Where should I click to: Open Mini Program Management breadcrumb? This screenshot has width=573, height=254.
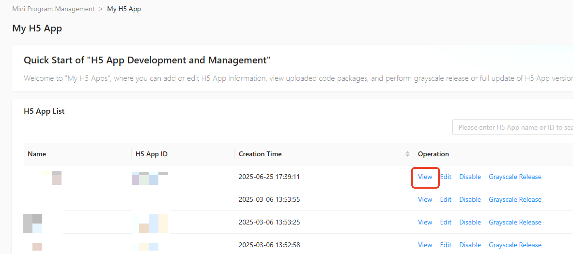click(x=53, y=9)
